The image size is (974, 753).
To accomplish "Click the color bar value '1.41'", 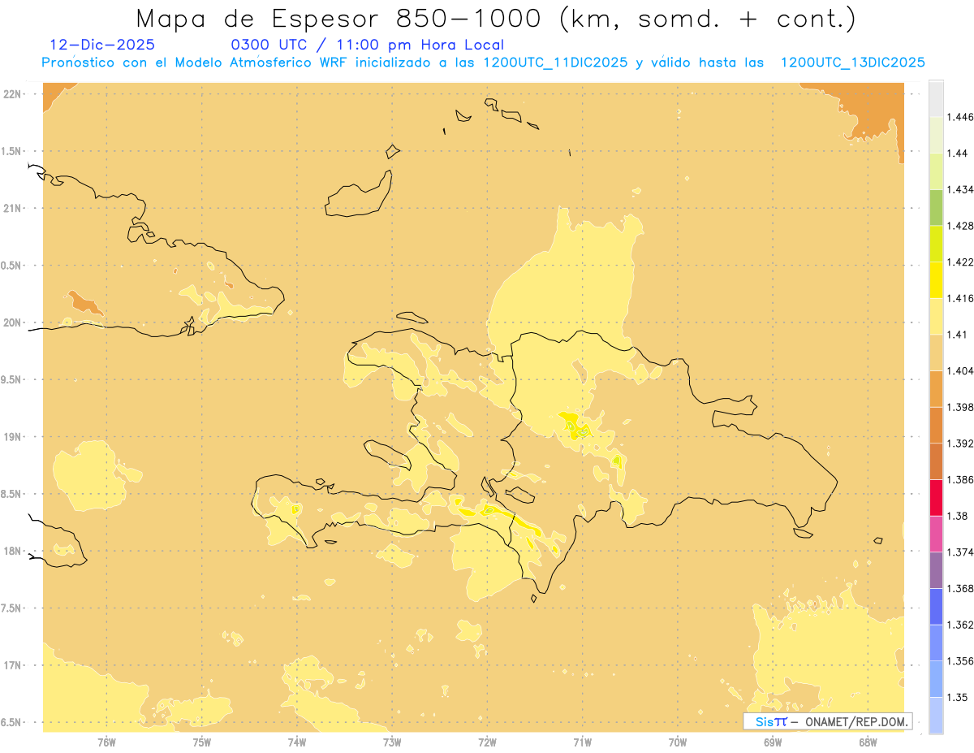I will [957, 335].
